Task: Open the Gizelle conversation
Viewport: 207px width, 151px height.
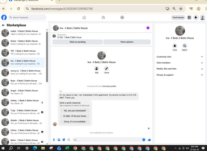Action: (x=22, y=122)
